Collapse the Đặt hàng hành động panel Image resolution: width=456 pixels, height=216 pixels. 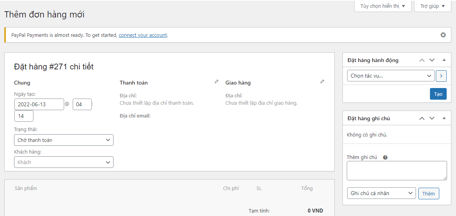click(444, 60)
